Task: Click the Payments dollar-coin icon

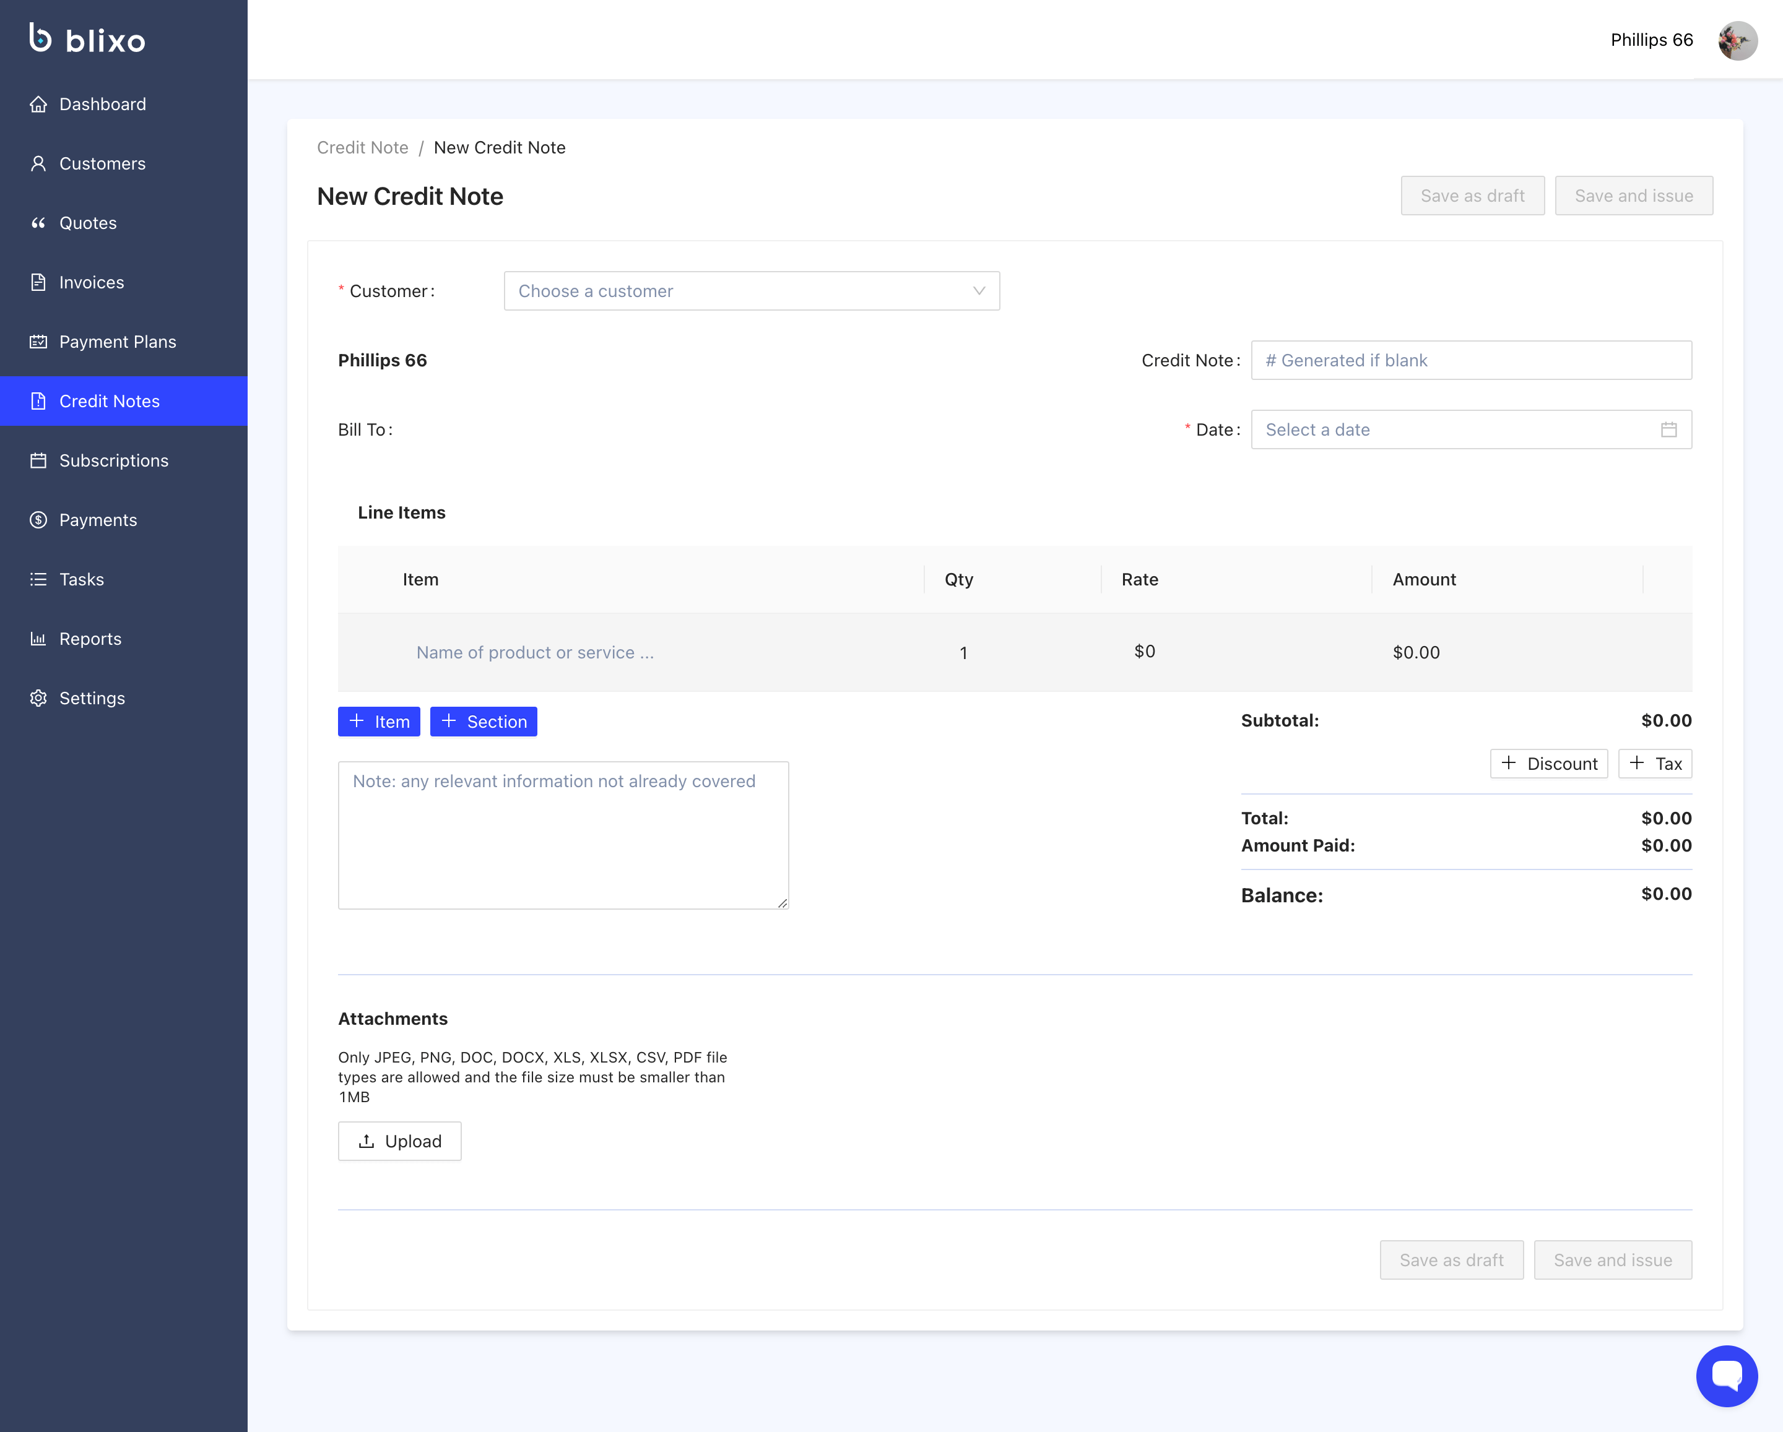Action: (x=38, y=520)
